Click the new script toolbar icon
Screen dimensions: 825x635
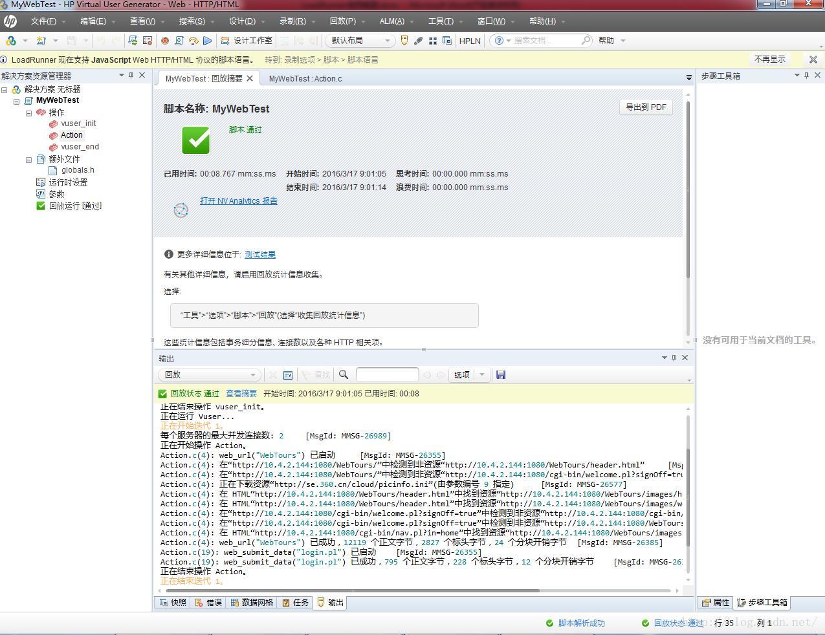click(x=11, y=41)
